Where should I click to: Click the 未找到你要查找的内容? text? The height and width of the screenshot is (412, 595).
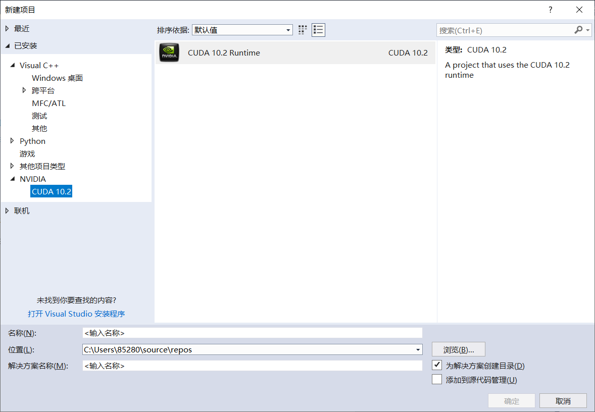(76, 300)
